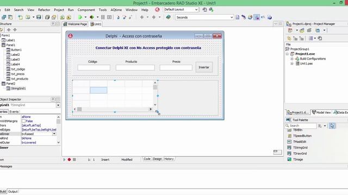Click the string grid horizontal scrollbar thumb

[x=79, y=109]
